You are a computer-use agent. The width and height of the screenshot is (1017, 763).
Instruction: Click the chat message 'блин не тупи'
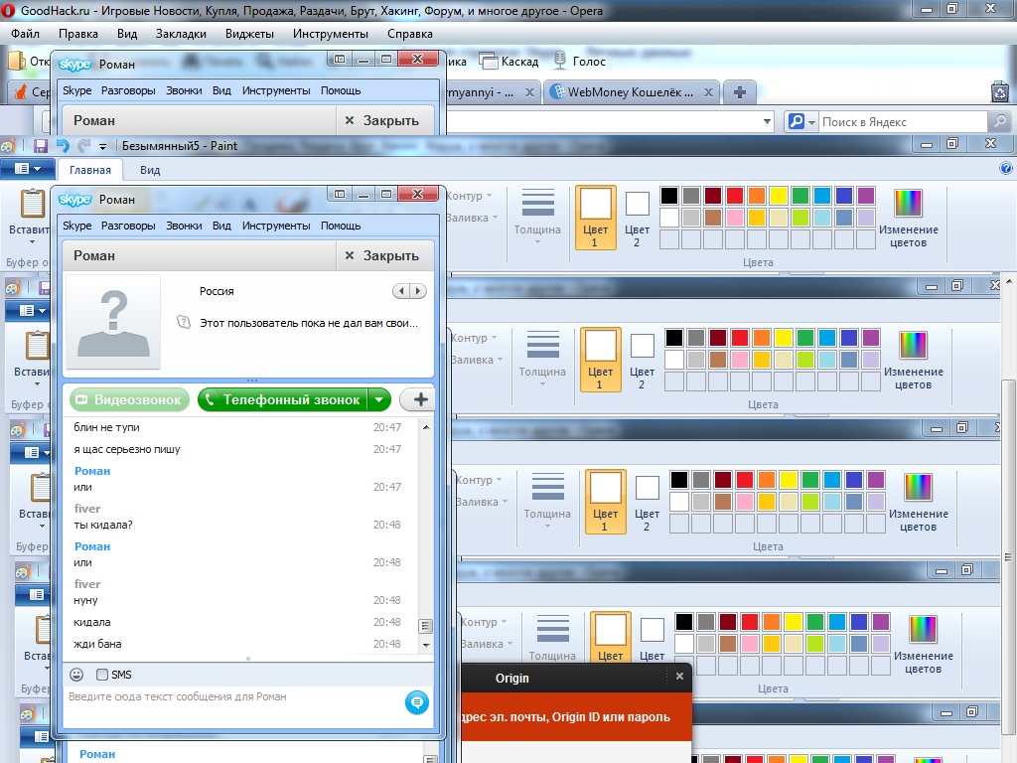click(x=106, y=427)
